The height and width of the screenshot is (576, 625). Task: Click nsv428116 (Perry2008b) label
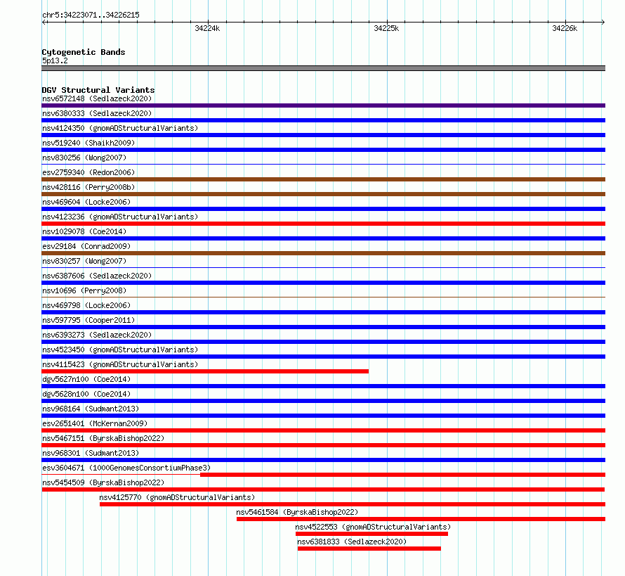88,187
